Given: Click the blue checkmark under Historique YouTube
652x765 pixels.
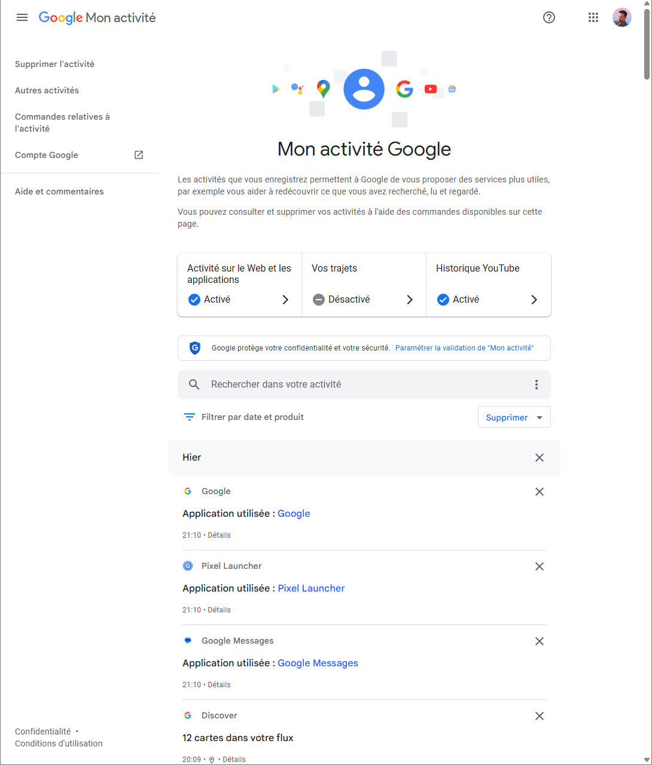Looking at the screenshot, I should [443, 300].
